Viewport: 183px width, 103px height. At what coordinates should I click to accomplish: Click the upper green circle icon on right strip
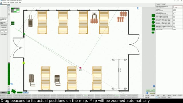pyautogui.click(x=153, y=19)
